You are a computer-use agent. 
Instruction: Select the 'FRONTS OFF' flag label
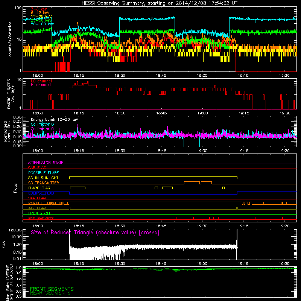[x=40, y=213]
